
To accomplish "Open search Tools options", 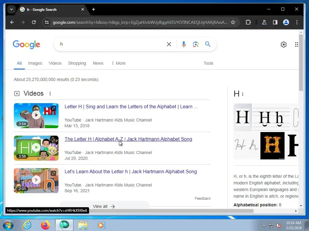I will (x=208, y=63).
